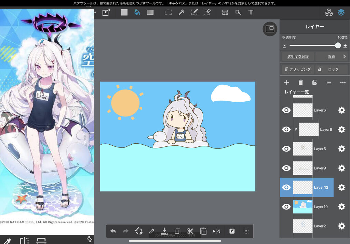The image size is (350, 244).
Task: Add a new layer with plus icon
Action: click(x=287, y=82)
